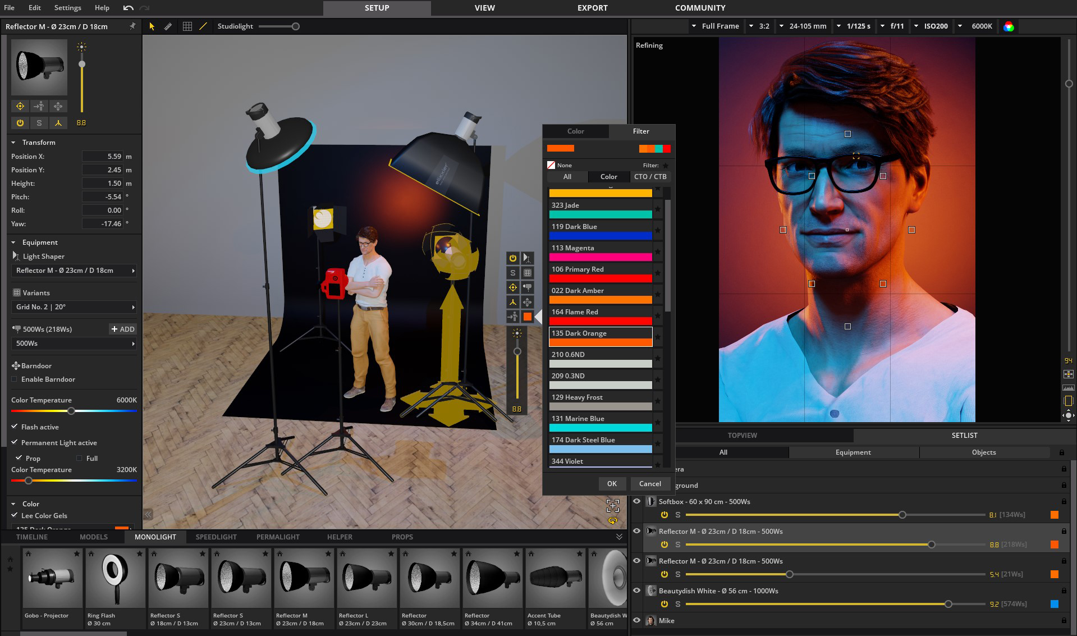Image resolution: width=1077 pixels, height=636 pixels.
Task: Switch to the VIEW tab
Action: (x=484, y=8)
